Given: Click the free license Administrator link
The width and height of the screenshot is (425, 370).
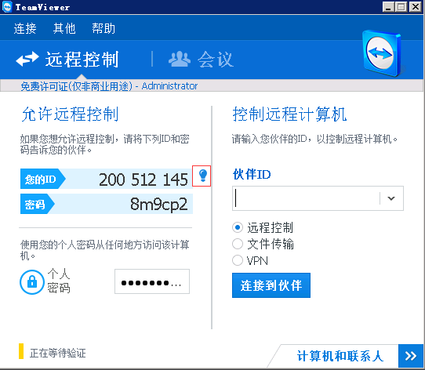Looking at the screenshot, I should (x=109, y=86).
